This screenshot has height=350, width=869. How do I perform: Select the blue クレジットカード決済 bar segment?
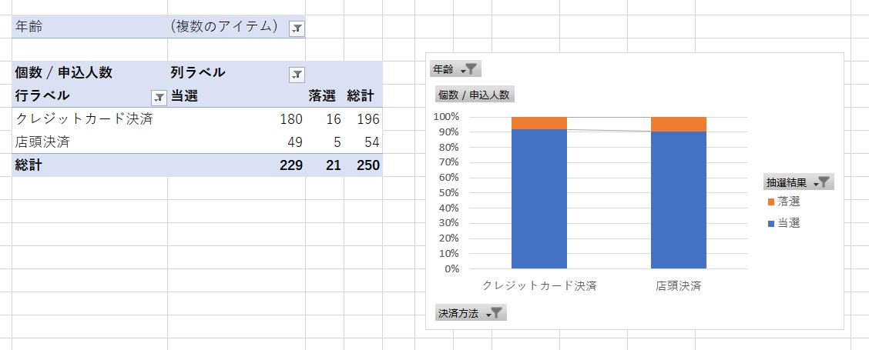pos(539,198)
